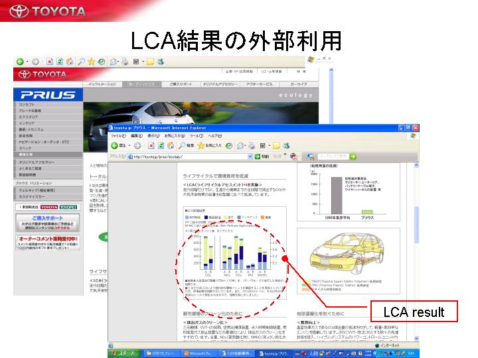The height and width of the screenshot is (358, 478).
Task: Open Mail icon in front window toolbar
Action: [240, 146]
